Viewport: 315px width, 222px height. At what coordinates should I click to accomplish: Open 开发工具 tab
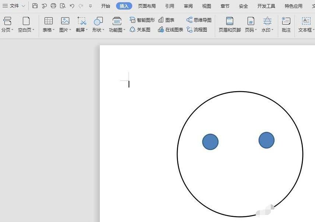point(266,6)
